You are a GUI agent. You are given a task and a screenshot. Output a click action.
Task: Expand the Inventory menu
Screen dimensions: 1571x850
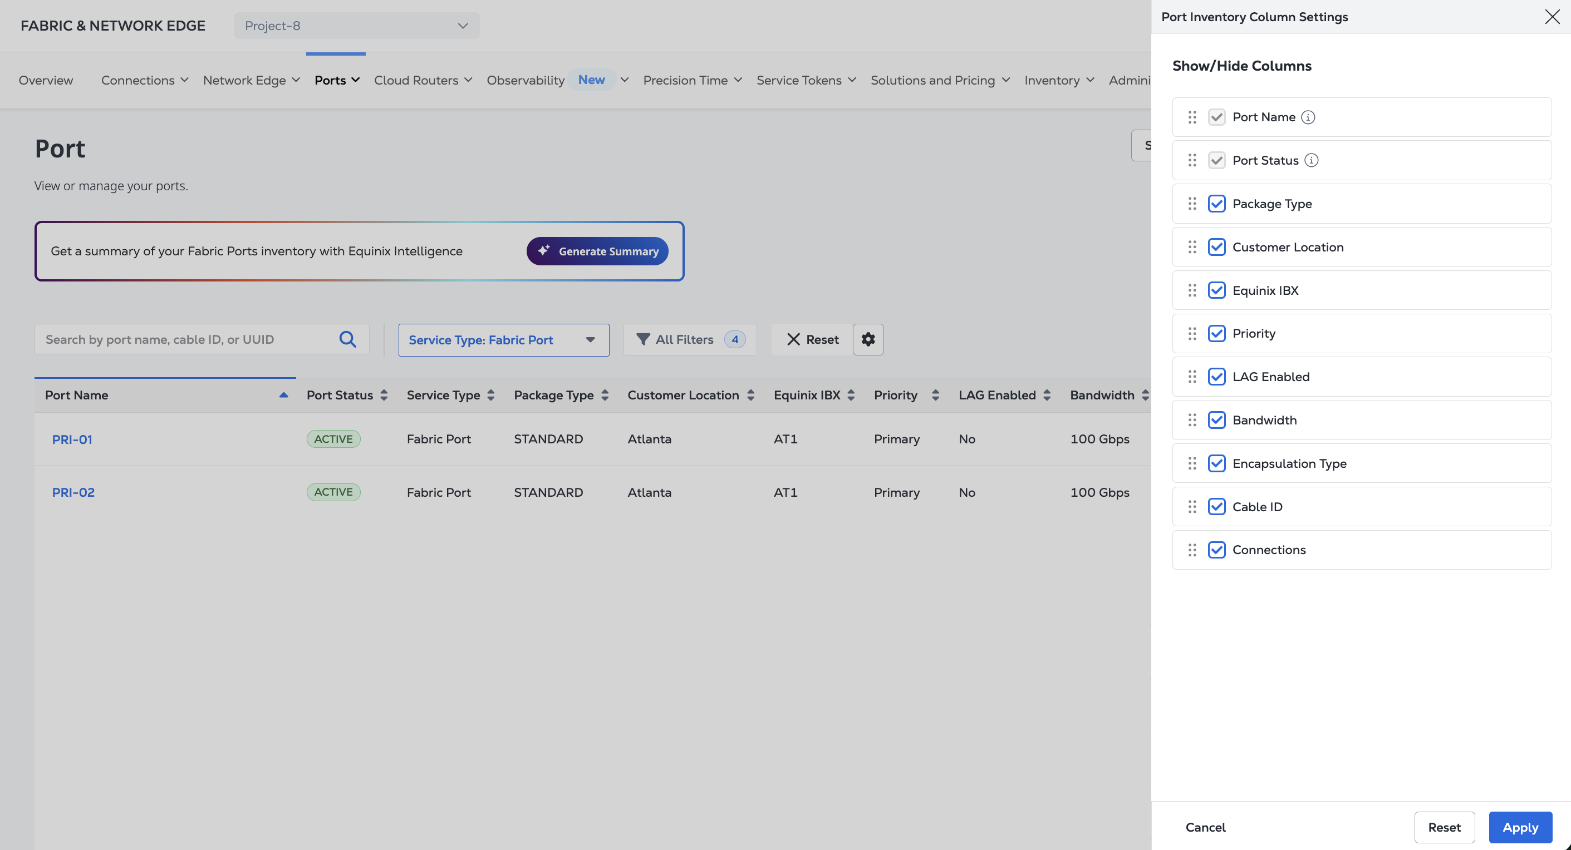1059,80
